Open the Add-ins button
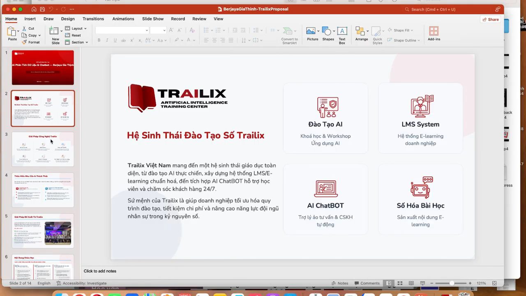This screenshot has height=296, width=526. 434,34
